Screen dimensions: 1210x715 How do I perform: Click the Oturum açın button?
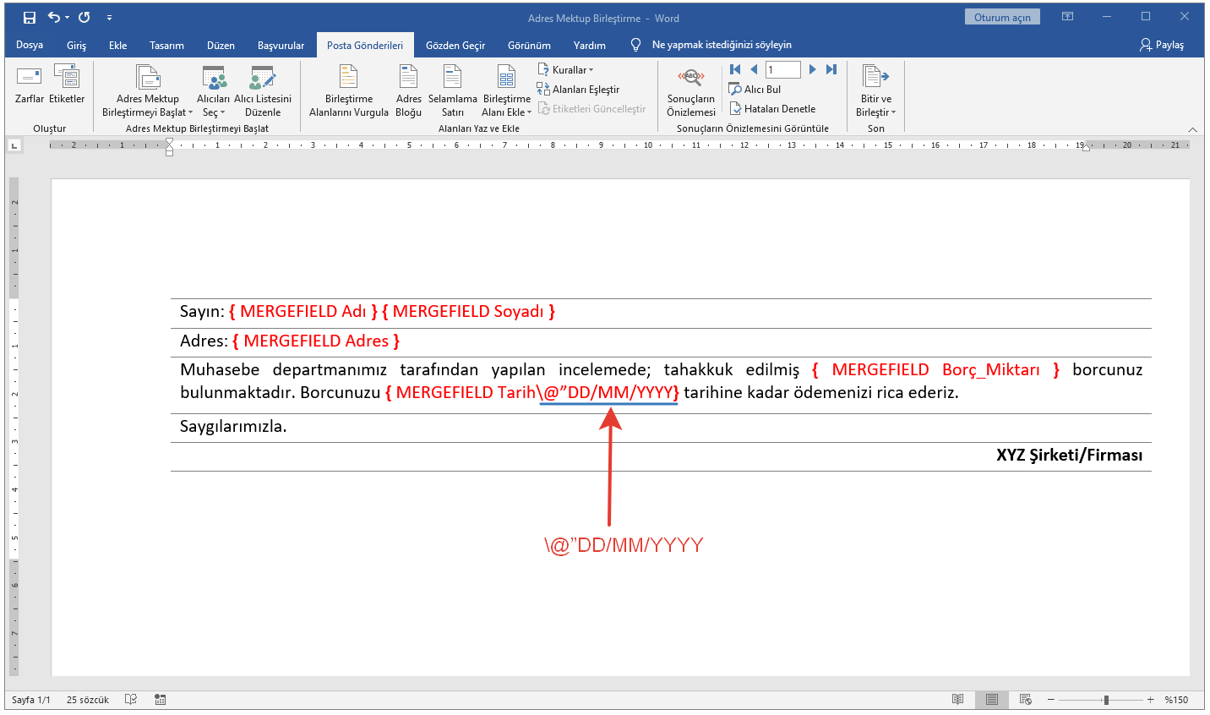(1002, 18)
